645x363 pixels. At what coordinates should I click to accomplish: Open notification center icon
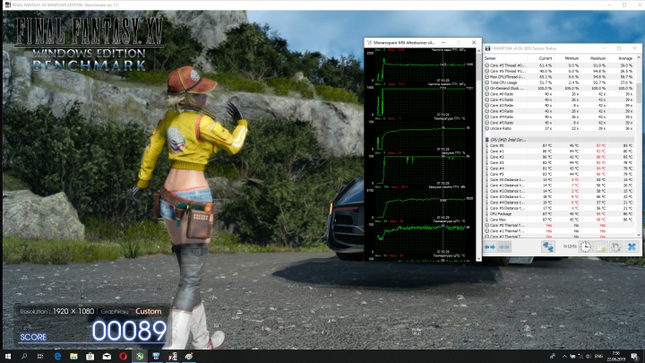[635, 357]
